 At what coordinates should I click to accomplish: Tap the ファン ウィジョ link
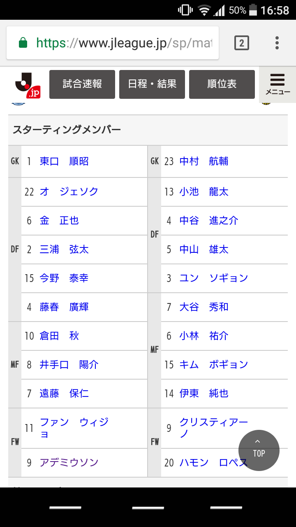pyautogui.click(x=74, y=428)
